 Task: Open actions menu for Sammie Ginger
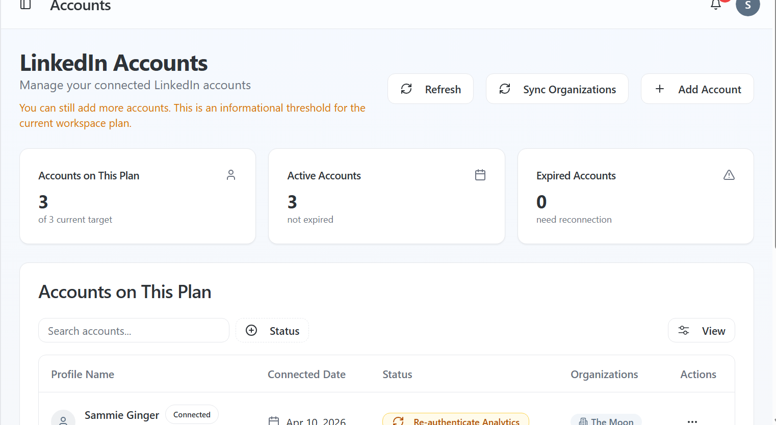coord(692,421)
